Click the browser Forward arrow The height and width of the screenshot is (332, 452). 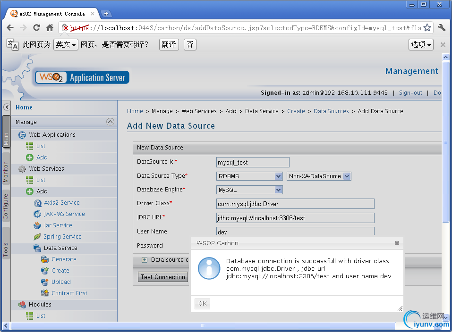(x=23, y=28)
